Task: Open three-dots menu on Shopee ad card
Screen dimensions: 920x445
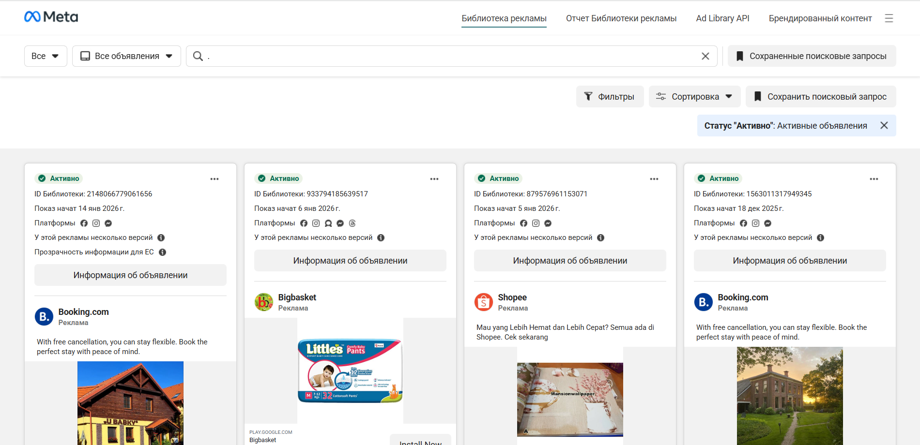Action: click(x=654, y=179)
